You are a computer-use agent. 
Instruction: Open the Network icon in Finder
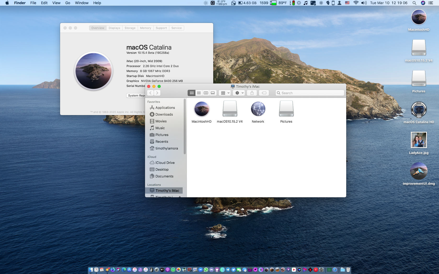point(258,109)
